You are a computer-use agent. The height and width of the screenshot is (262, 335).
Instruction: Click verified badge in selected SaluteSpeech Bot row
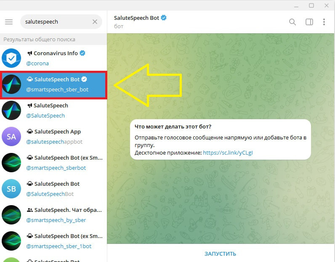point(84,79)
